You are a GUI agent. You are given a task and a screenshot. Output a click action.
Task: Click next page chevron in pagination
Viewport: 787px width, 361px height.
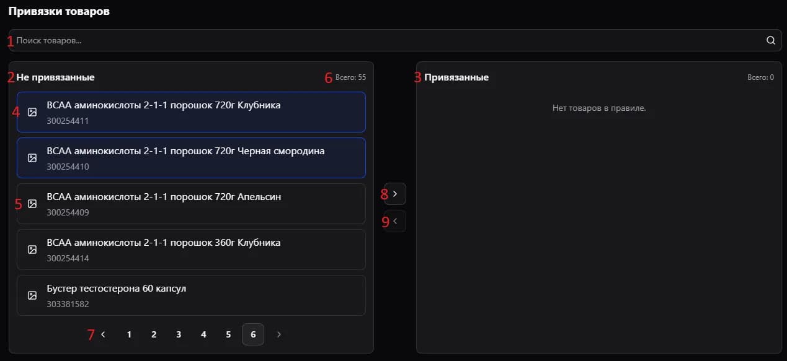click(x=278, y=334)
